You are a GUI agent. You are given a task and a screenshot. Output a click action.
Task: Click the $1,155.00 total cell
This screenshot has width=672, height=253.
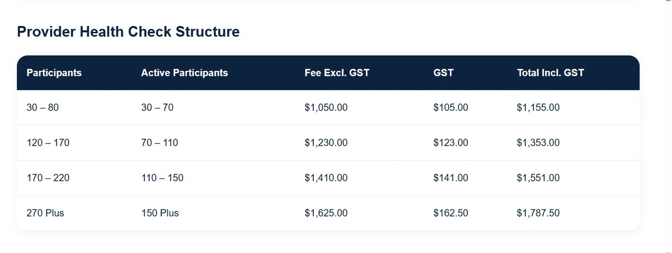[538, 108]
